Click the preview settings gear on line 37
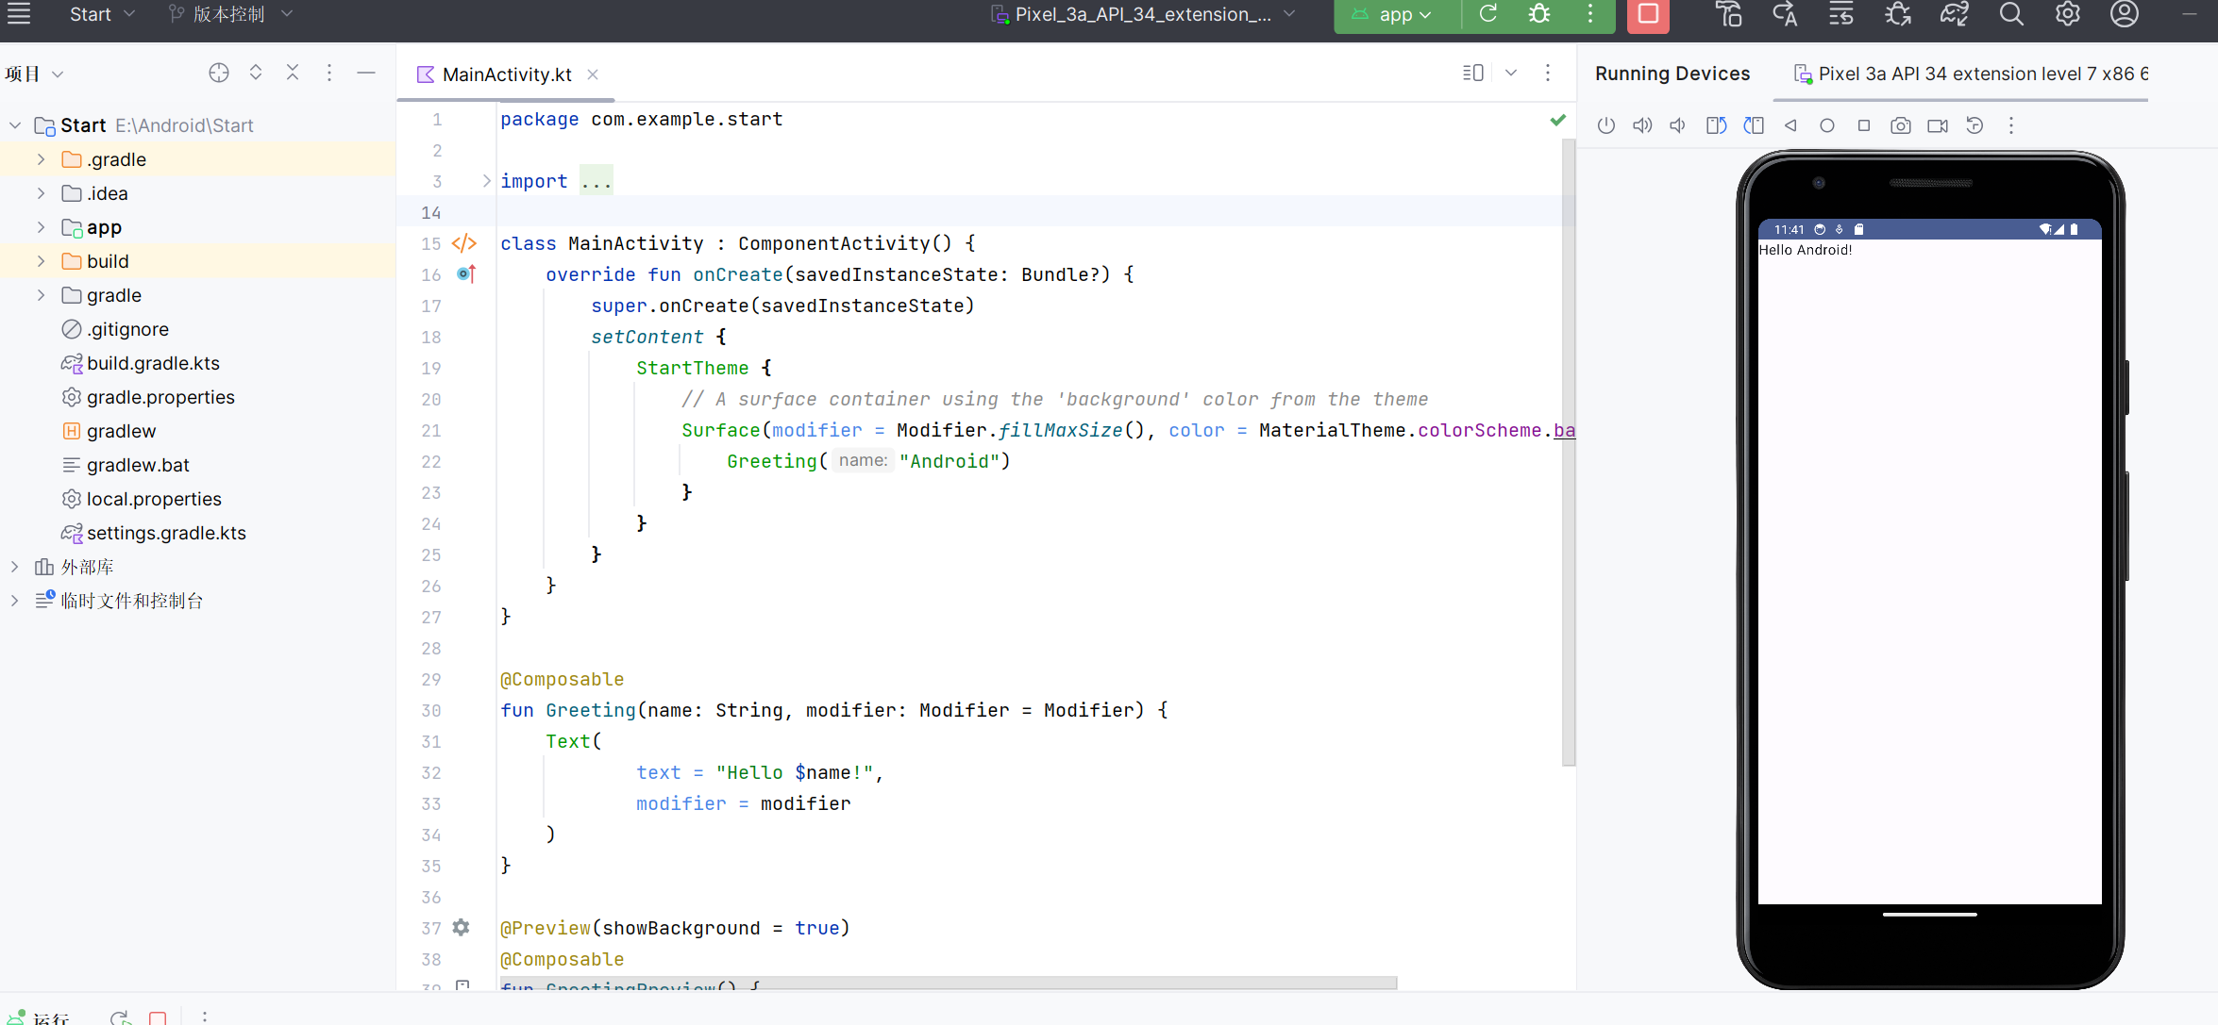This screenshot has width=2218, height=1025. [x=461, y=928]
